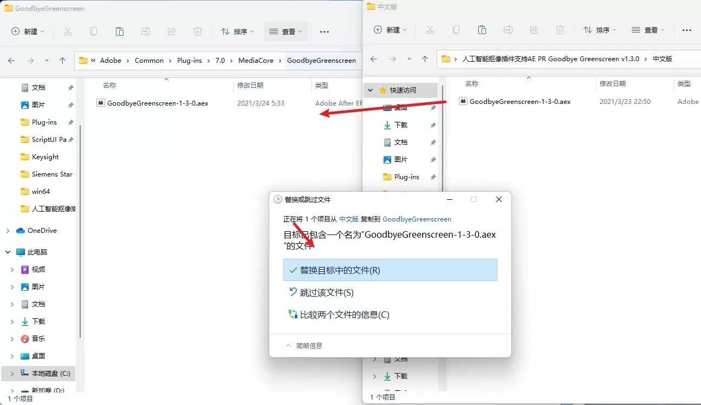The height and width of the screenshot is (405, 701).
Task: Click the rename icon in 中文版 window toolbar
Action: 508,30
